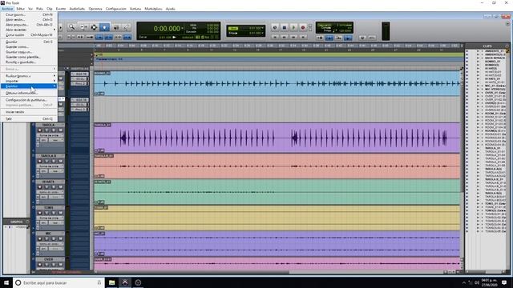
Task: Open the Editar menu
Action: pyautogui.click(x=20, y=9)
